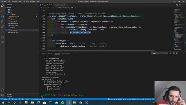Viewport: 186px width, 105px height.
Task: Close the terminal panel
Action: point(183,53)
